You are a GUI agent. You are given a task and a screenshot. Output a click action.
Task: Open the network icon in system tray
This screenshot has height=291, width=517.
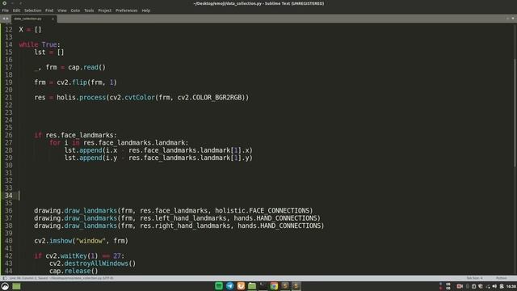pyautogui.click(x=488, y=286)
